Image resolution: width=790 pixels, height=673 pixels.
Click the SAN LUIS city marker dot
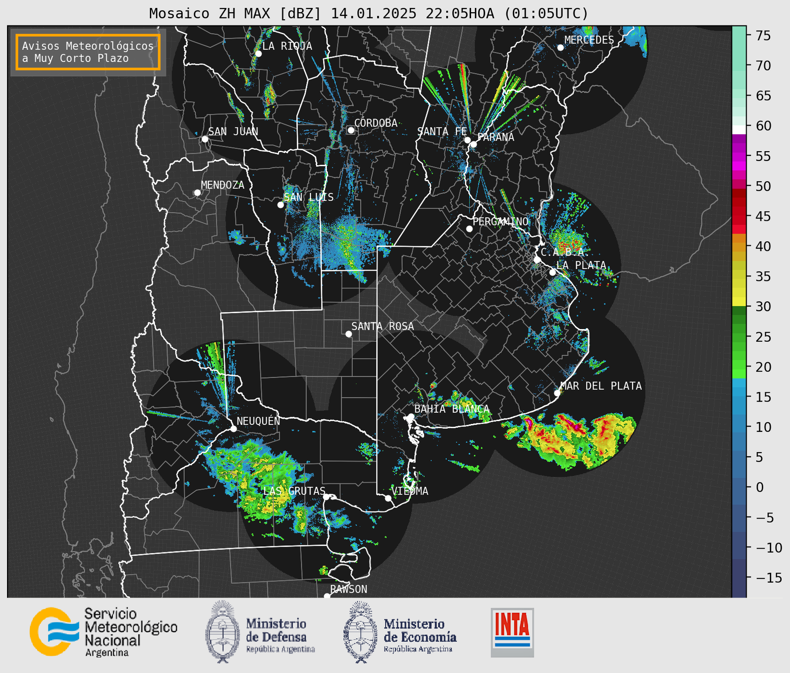pos(281,205)
